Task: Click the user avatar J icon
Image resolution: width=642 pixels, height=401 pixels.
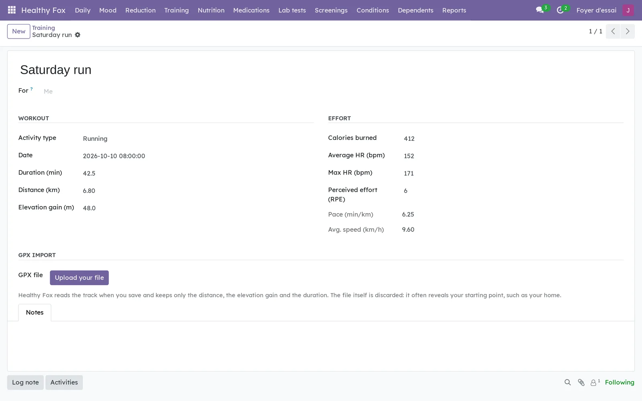Action: pyautogui.click(x=628, y=10)
